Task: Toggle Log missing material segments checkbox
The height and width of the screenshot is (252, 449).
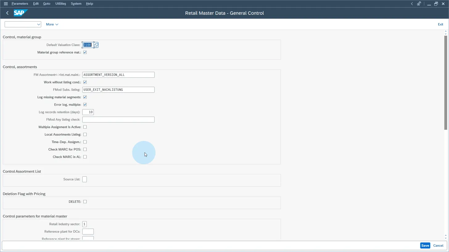Action: click(85, 97)
